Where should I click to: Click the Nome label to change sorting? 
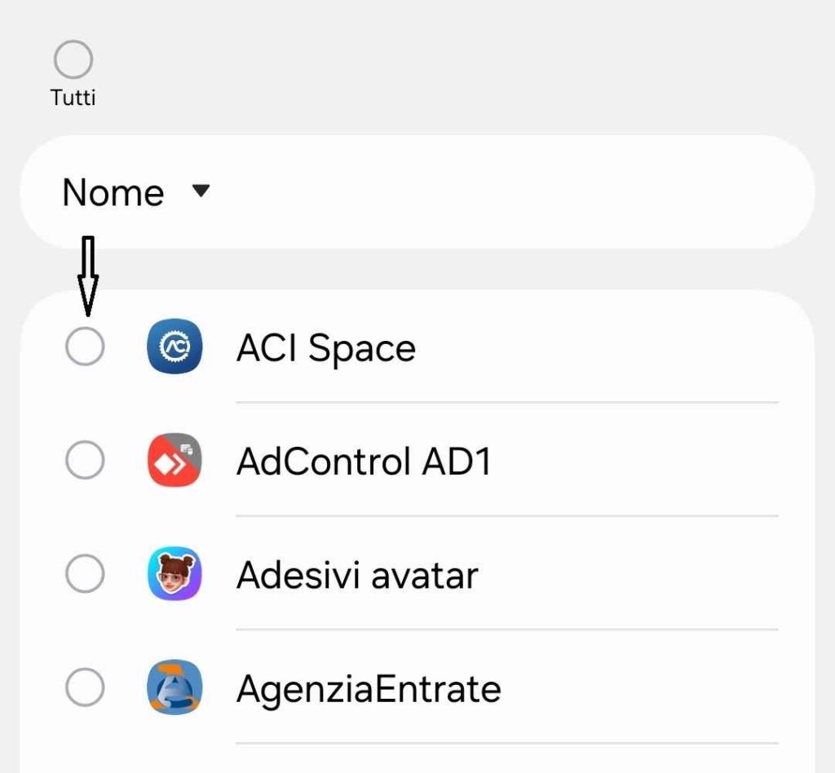112,192
